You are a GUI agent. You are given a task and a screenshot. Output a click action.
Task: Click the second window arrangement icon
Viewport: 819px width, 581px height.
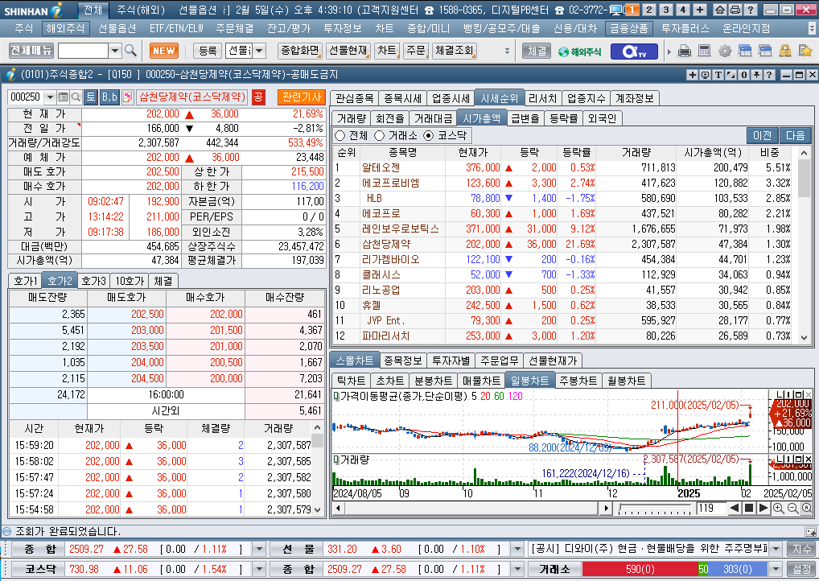765,51
